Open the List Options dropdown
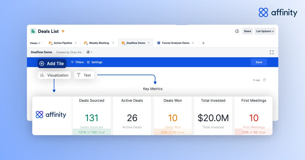305x160 pixels. tap(265, 31)
